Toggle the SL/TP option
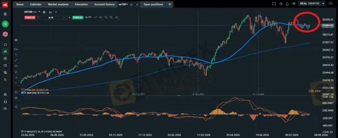Viewport: 338px width, 138px height. click(x=88, y=17)
